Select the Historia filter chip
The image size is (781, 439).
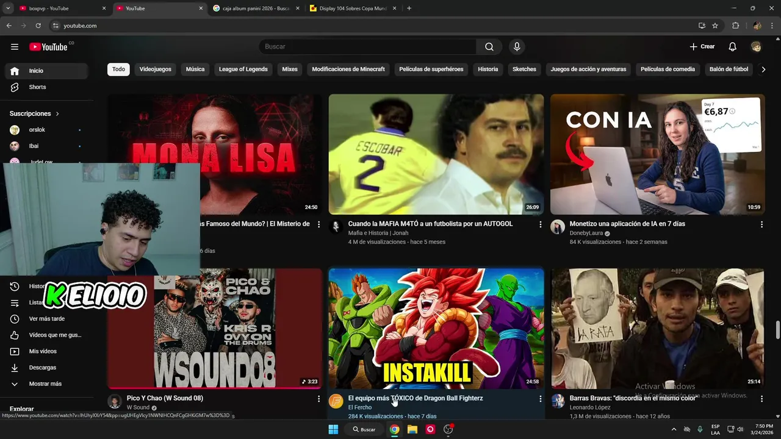click(x=488, y=70)
